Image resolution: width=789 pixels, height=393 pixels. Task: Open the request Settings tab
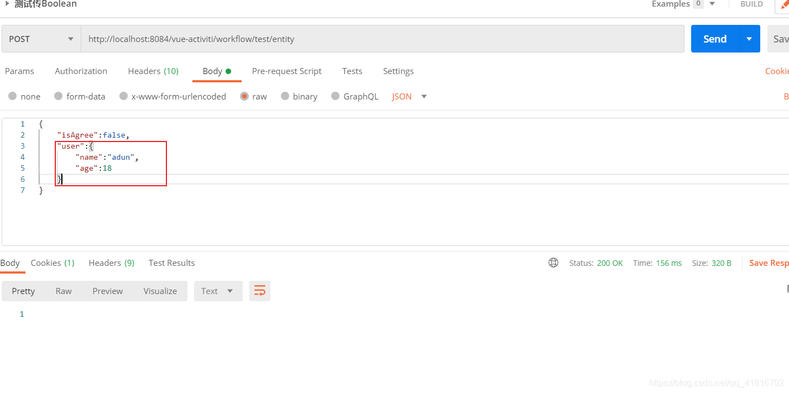(x=398, y=71)
